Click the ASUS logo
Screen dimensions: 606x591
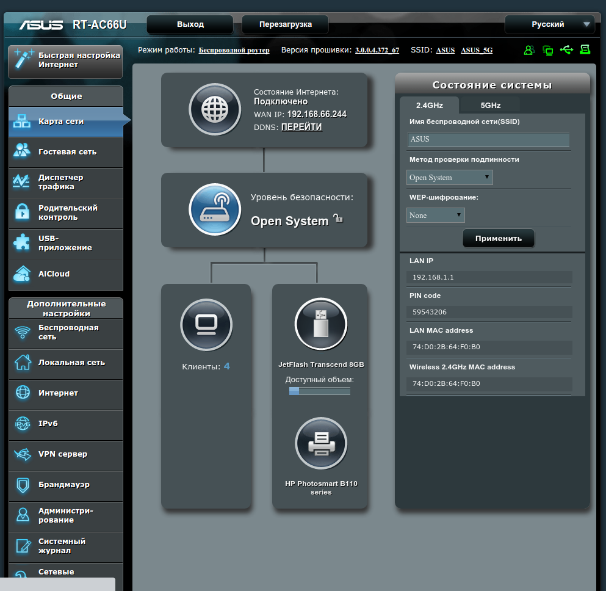41,25
